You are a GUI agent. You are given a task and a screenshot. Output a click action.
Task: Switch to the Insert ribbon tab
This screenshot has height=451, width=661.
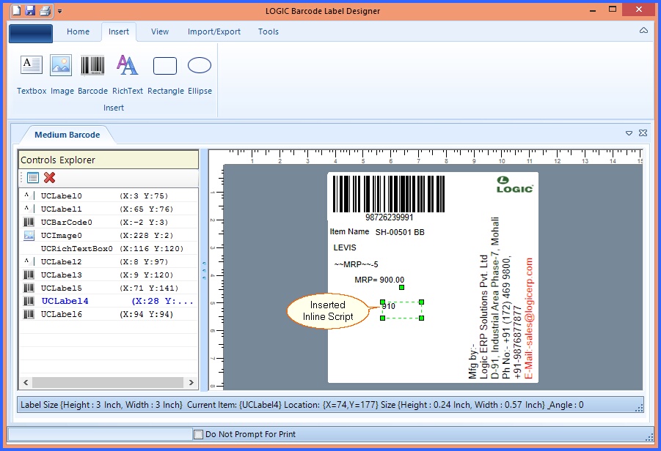click(118, 31)
